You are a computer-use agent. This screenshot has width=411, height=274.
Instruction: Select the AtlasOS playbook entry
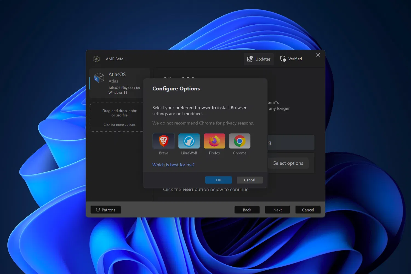119,83
